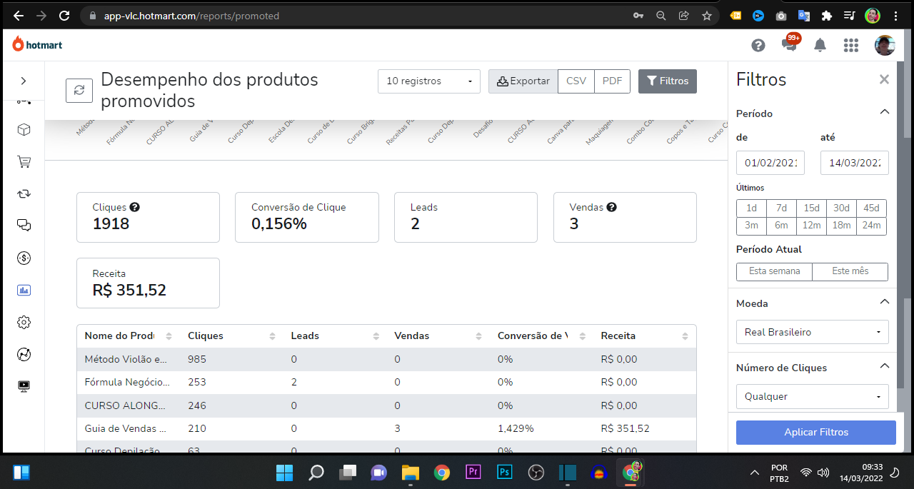Export the report as CSV
The height and width of the screenshot is (489, 914).
[x=576, y=81]
